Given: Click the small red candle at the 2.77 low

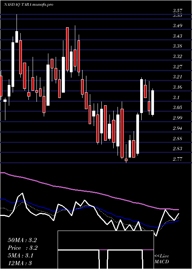Looking at the screenshot, I should pyautogui.click(x=126, y=160).
